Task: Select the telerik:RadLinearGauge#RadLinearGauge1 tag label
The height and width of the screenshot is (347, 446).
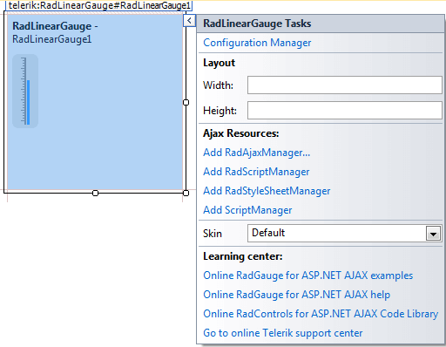Action: [99, 5]
